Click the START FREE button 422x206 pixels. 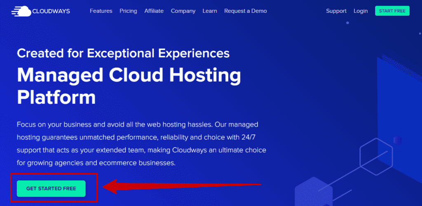392,11
